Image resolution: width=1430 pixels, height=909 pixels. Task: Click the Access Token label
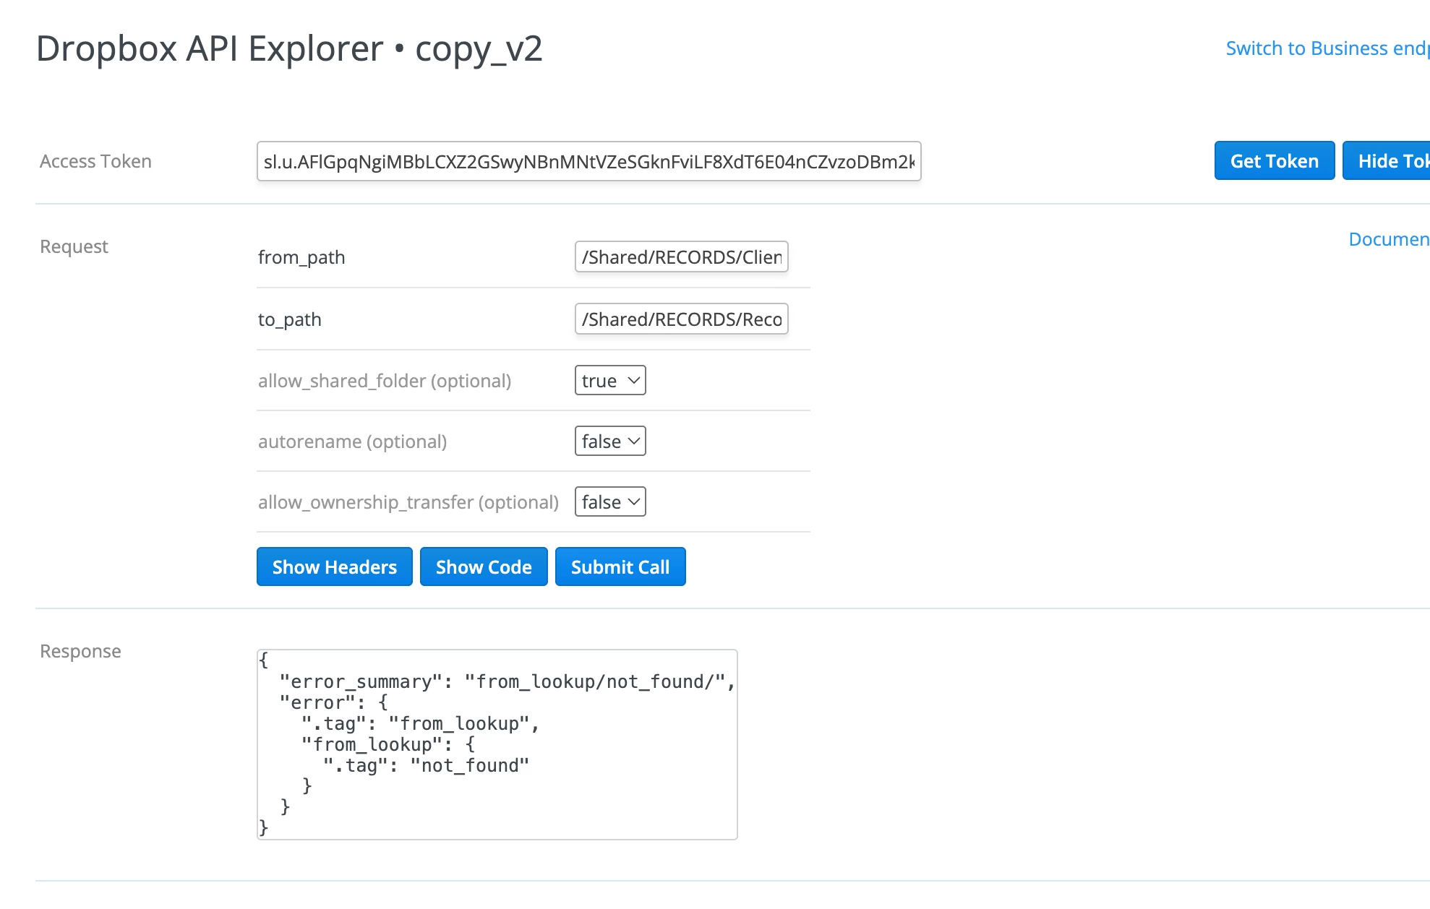[x=95, y=161]
